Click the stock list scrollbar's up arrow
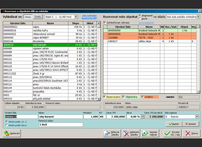 98,23
